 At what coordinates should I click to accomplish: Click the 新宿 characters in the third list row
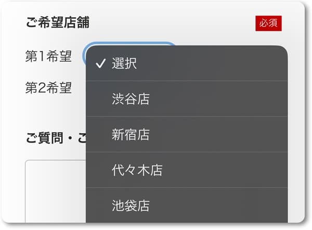point(124,134)
